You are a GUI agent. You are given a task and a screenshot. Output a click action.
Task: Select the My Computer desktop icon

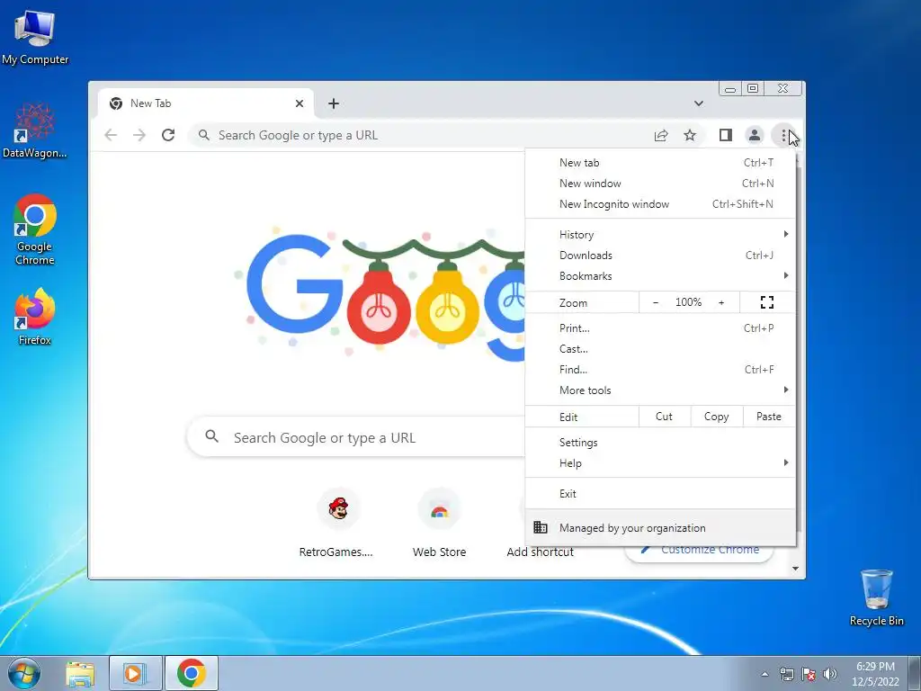point(35,37)
